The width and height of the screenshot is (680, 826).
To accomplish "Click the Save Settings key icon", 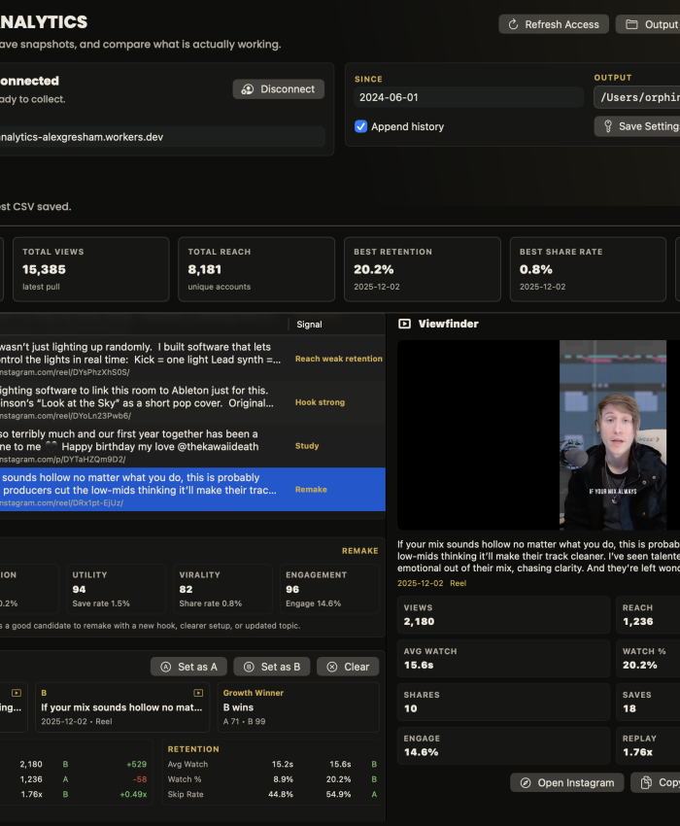I will 608,126.
